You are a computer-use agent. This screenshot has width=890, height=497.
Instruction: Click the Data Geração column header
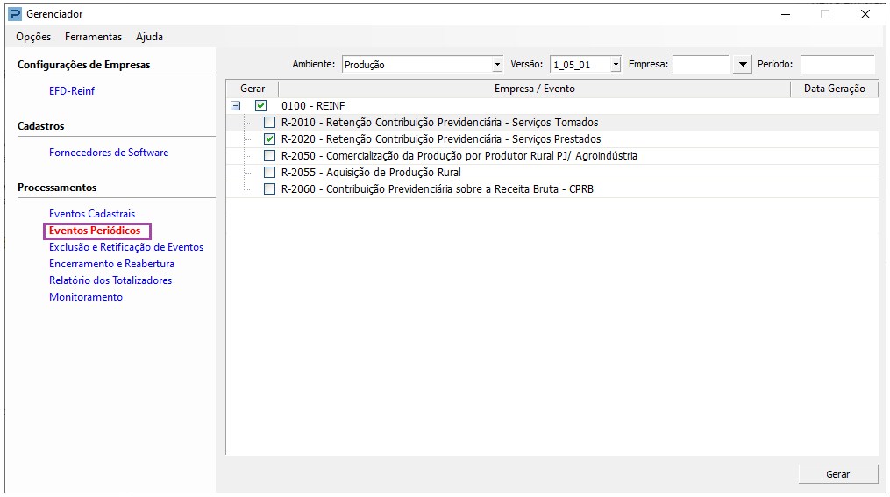[834, 89]
